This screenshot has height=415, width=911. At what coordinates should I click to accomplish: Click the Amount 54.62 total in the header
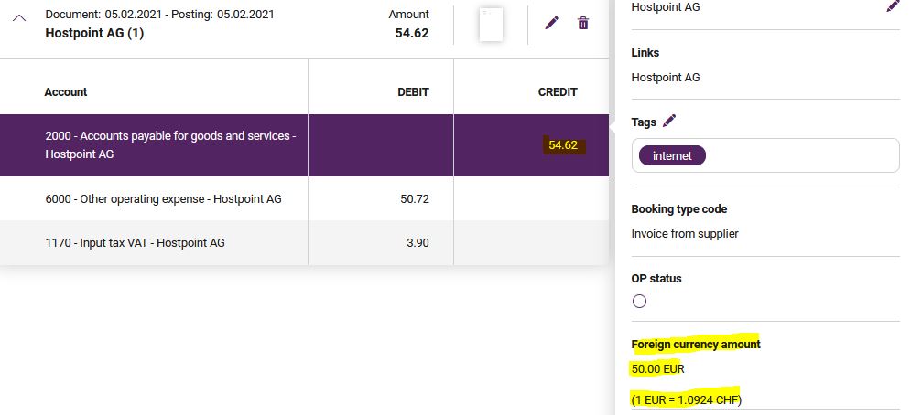click(412, 33)
